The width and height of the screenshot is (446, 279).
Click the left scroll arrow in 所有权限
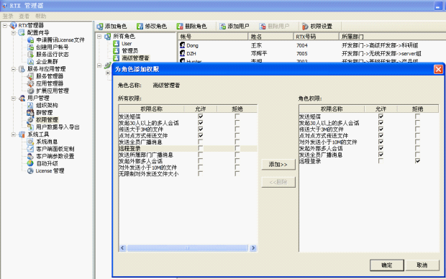coord(122,248)
